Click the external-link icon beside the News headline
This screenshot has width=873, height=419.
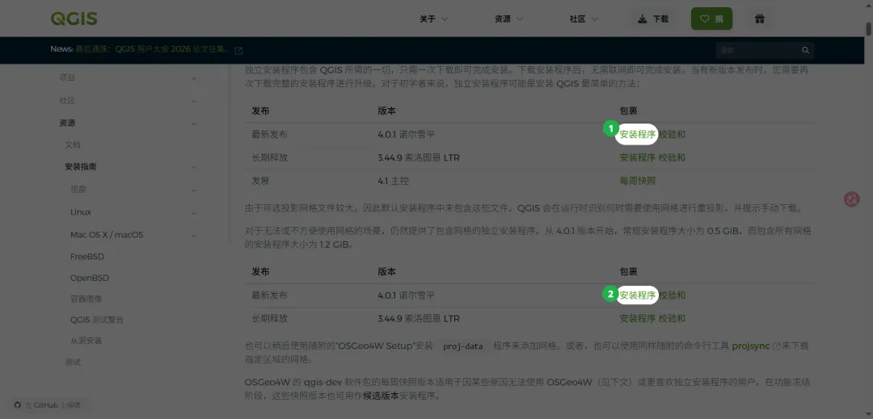[x=238, y=51]
